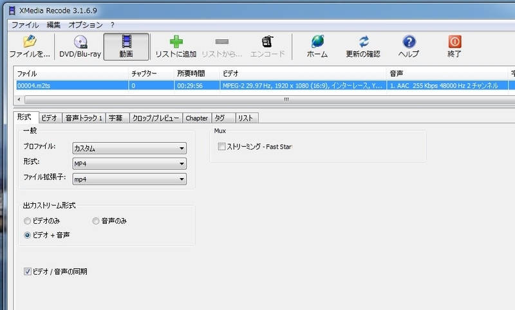Click the リストから... remove icon
515x310 pixels.
coord(221,46)
